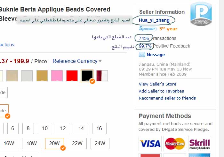Click the 7436 Transactions count
224x157 pixels.
coord(144,38)
